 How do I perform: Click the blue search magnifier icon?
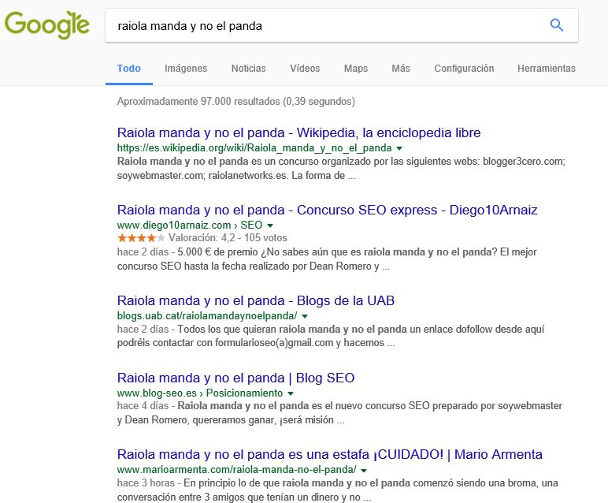(557, 25)
